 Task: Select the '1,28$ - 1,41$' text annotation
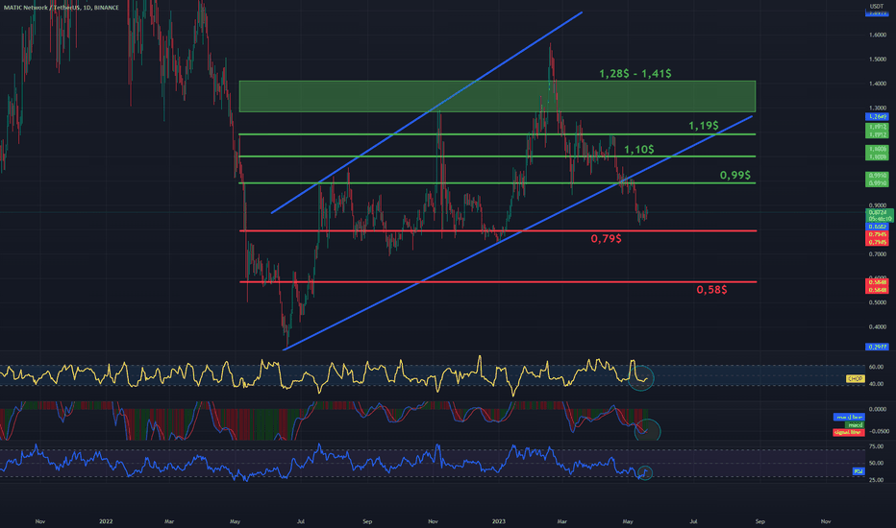point(635,74)
